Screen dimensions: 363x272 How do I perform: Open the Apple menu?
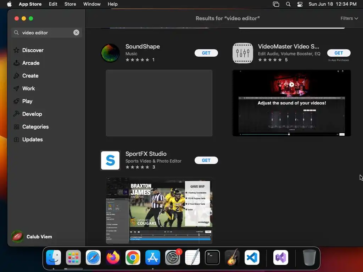(x=9, y=4)
